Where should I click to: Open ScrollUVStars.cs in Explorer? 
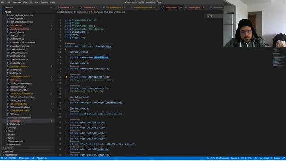(17, 63)
